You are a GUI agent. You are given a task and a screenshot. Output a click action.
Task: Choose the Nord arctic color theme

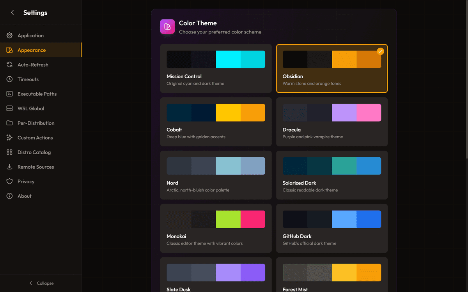pos(216,175)
